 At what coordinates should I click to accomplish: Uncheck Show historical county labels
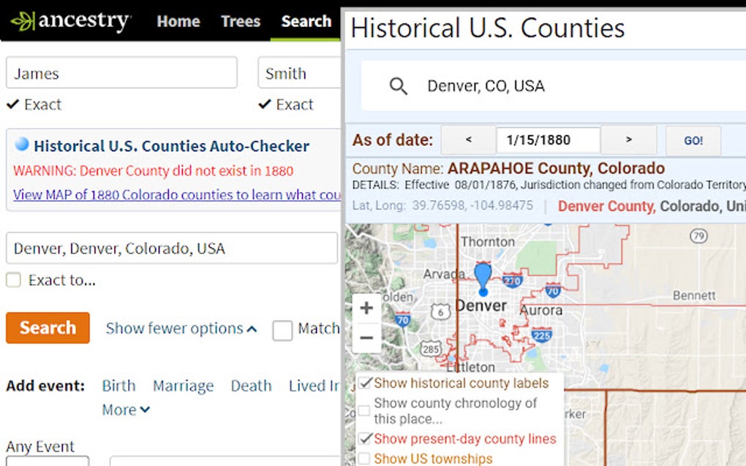[x=365, y=383]
